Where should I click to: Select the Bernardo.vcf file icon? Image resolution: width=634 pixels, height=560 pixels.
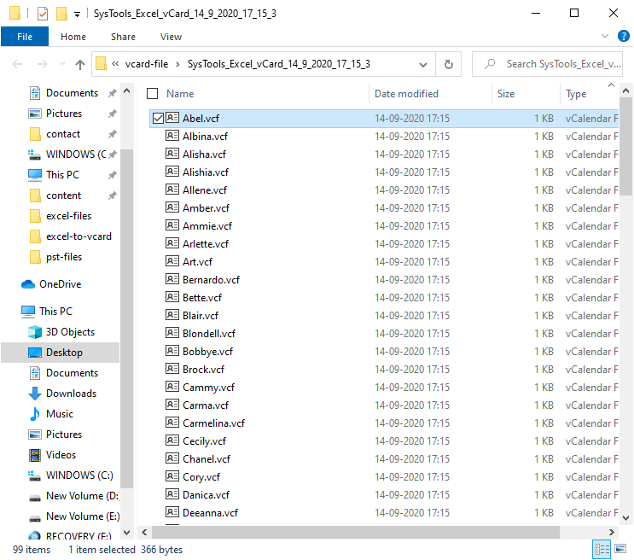[172, 279]
